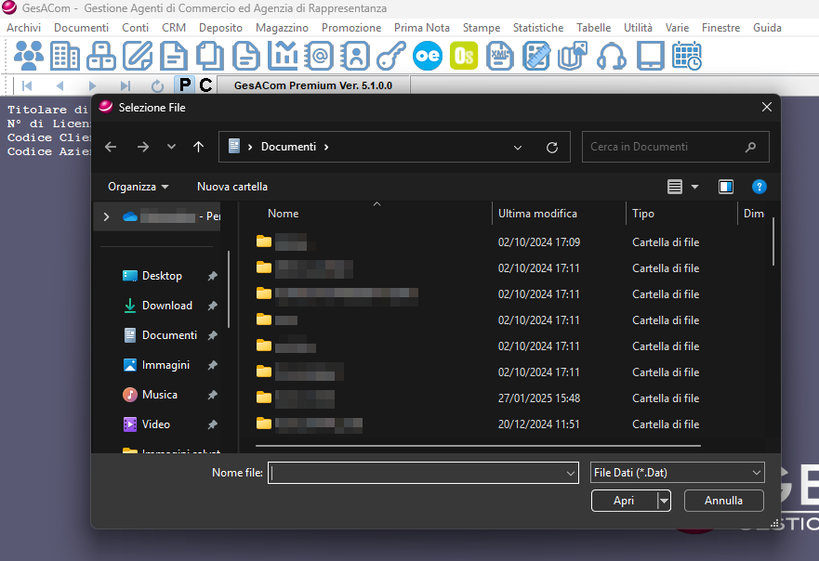Click the chevron after Documenti in path
This screenshot has height=561, width=819.
coord(326,147)
